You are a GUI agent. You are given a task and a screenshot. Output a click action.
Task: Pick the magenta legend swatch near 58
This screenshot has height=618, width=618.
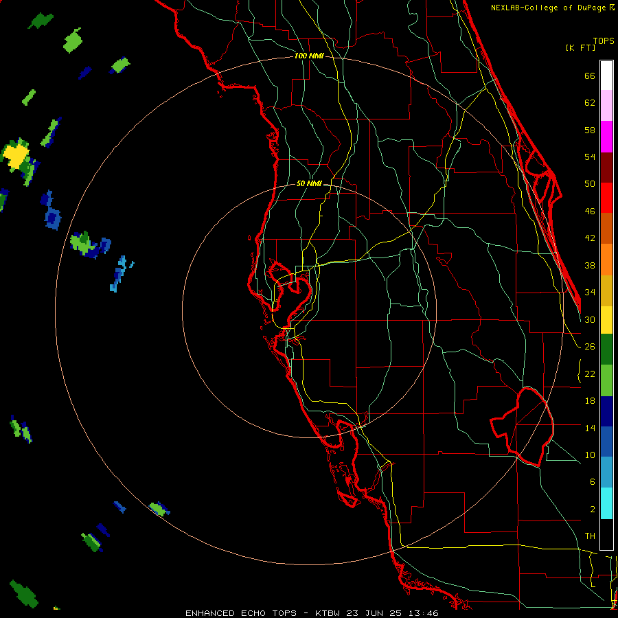click(x=606, y=137)
